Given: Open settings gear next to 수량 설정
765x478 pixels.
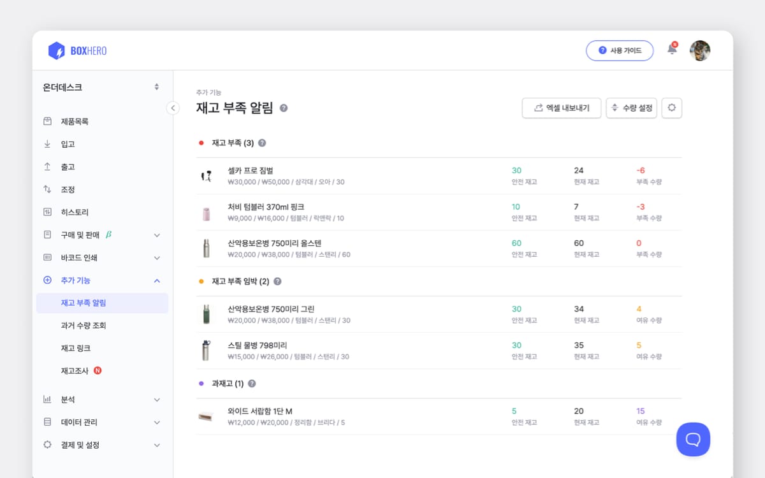Looking at the screenshot, I should (x=672, y=108).
